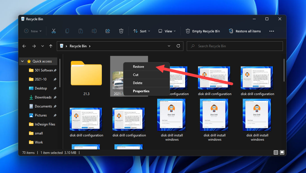
Task: Click the chevron before Recycle Bin path
Action: click(x=66, y=46)
